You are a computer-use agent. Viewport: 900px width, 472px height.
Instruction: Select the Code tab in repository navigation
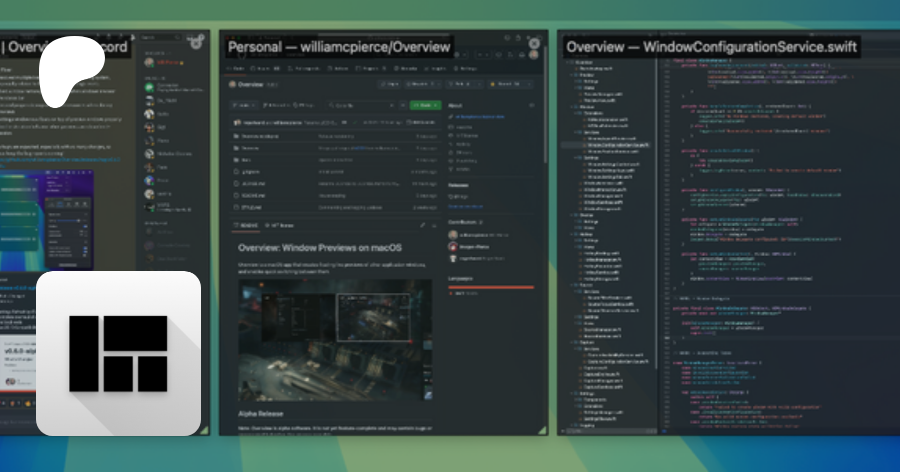point(236,68)
